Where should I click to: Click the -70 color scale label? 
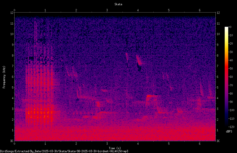coord(230,85)
